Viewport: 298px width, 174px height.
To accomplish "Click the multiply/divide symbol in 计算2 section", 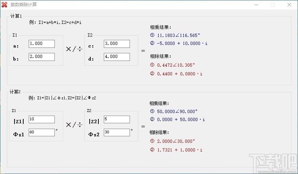I will (74, 125).
